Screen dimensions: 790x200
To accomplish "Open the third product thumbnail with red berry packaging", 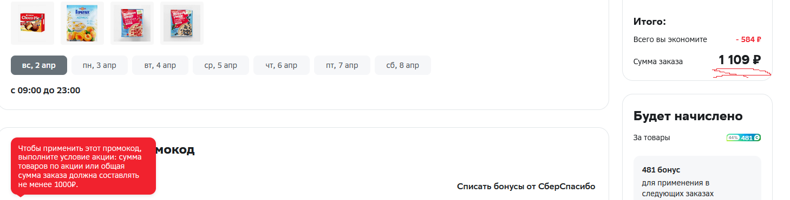I will point(132,23).
